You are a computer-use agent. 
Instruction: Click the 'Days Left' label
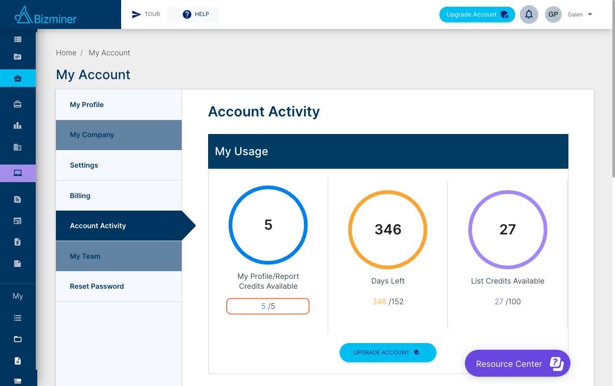coord(388,281)
